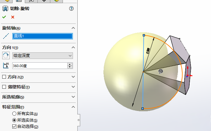Screen dimensions: 211x131
Task: Expand the 所选轮廓 section
Action: (x=73, y=97)
